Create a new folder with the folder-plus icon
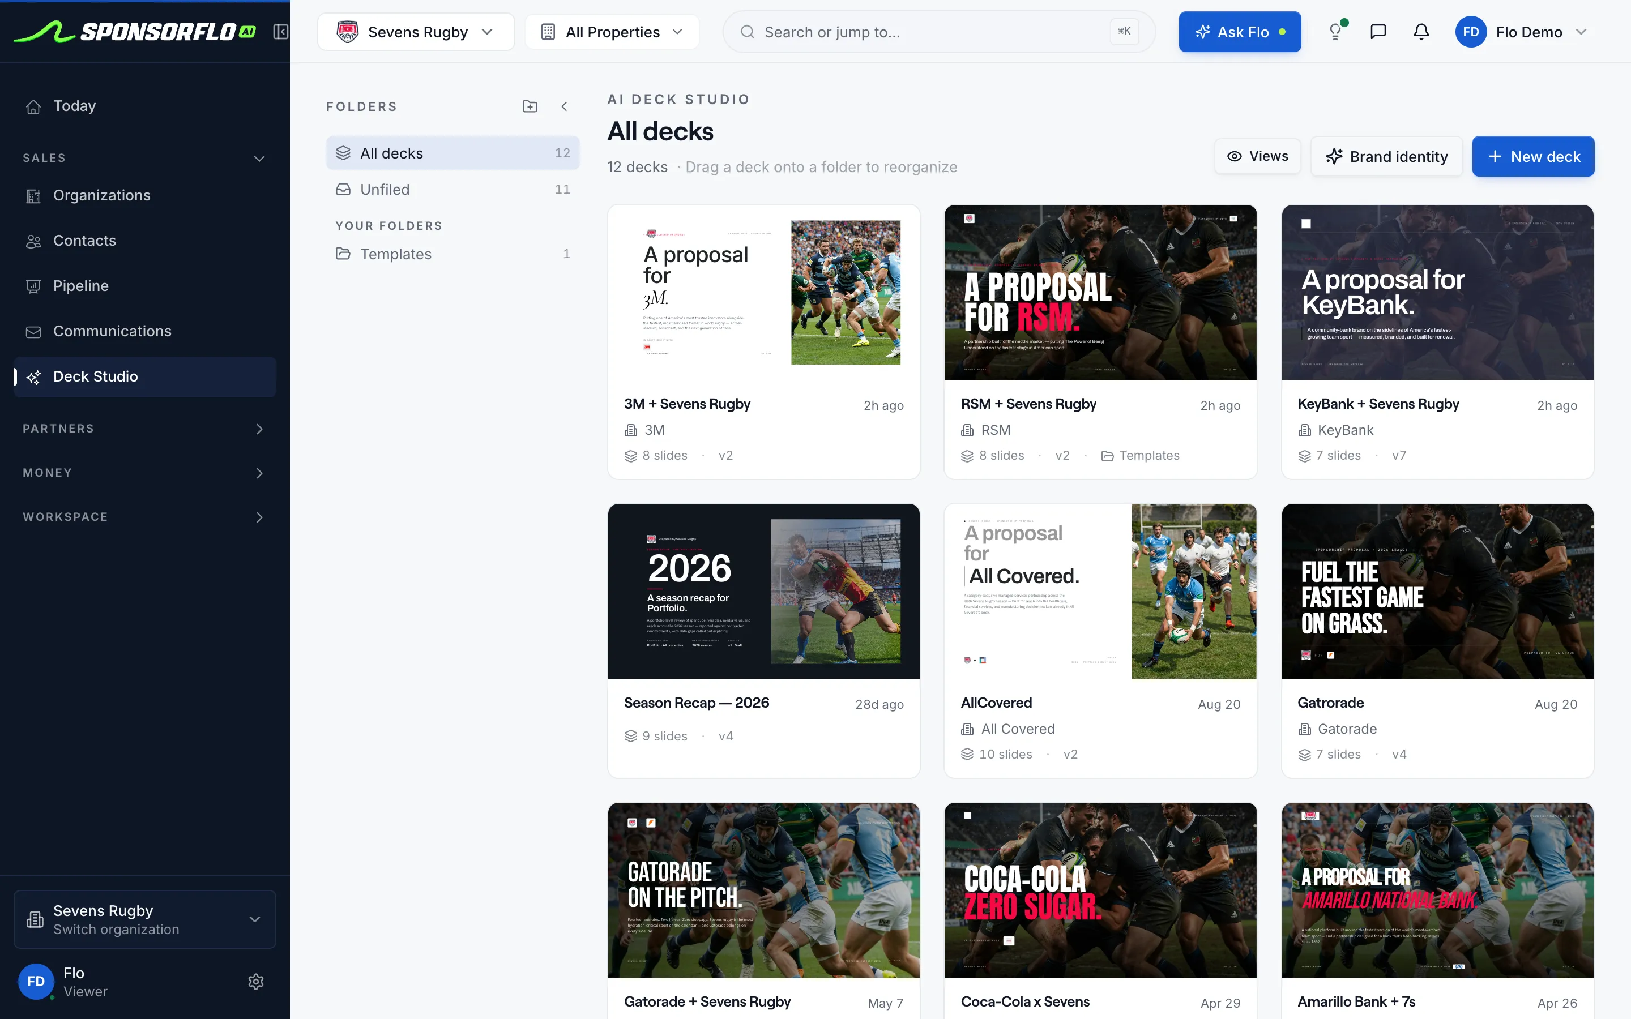The height and width of the screenshot is (1019, 1631). pyautogui.click(x=530, y=106)
